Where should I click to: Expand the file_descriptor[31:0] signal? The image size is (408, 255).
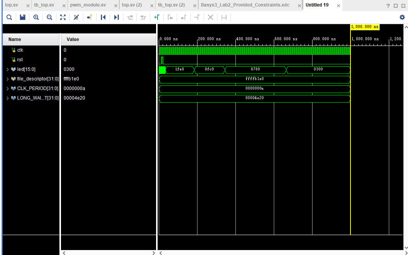(7, 79)
